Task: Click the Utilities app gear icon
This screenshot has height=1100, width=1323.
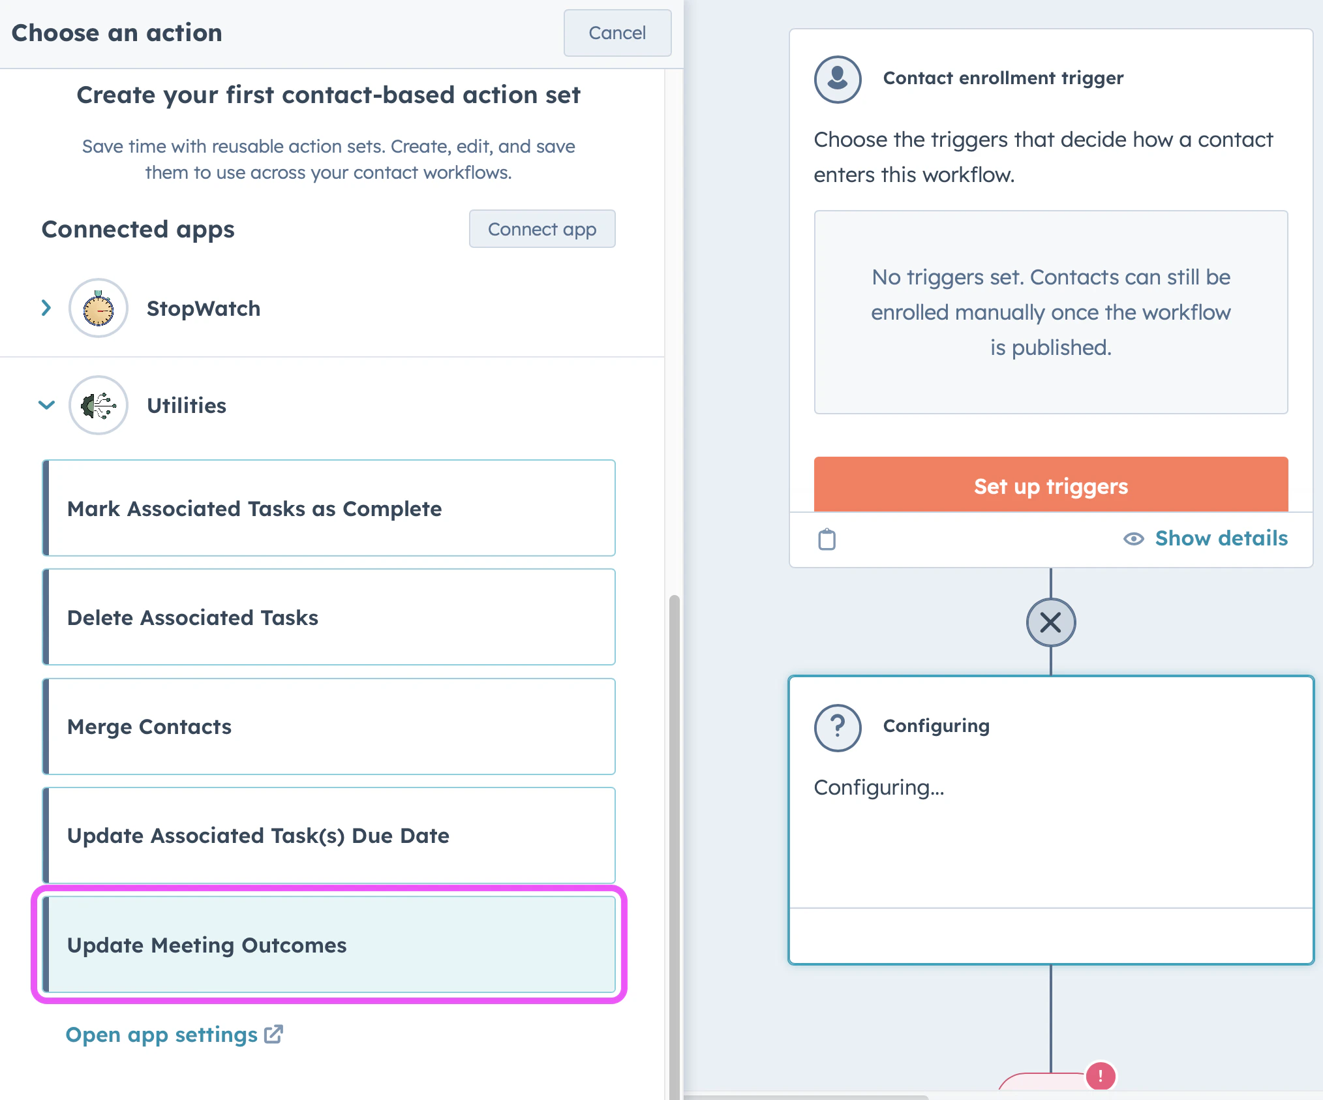Action: (98, 405)
